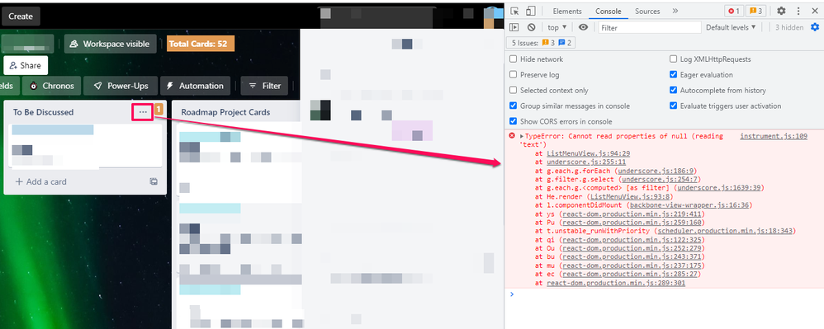Click the Create button
Image resolution: width=824 pixels, height=329 pixels.
coord(21,16)
